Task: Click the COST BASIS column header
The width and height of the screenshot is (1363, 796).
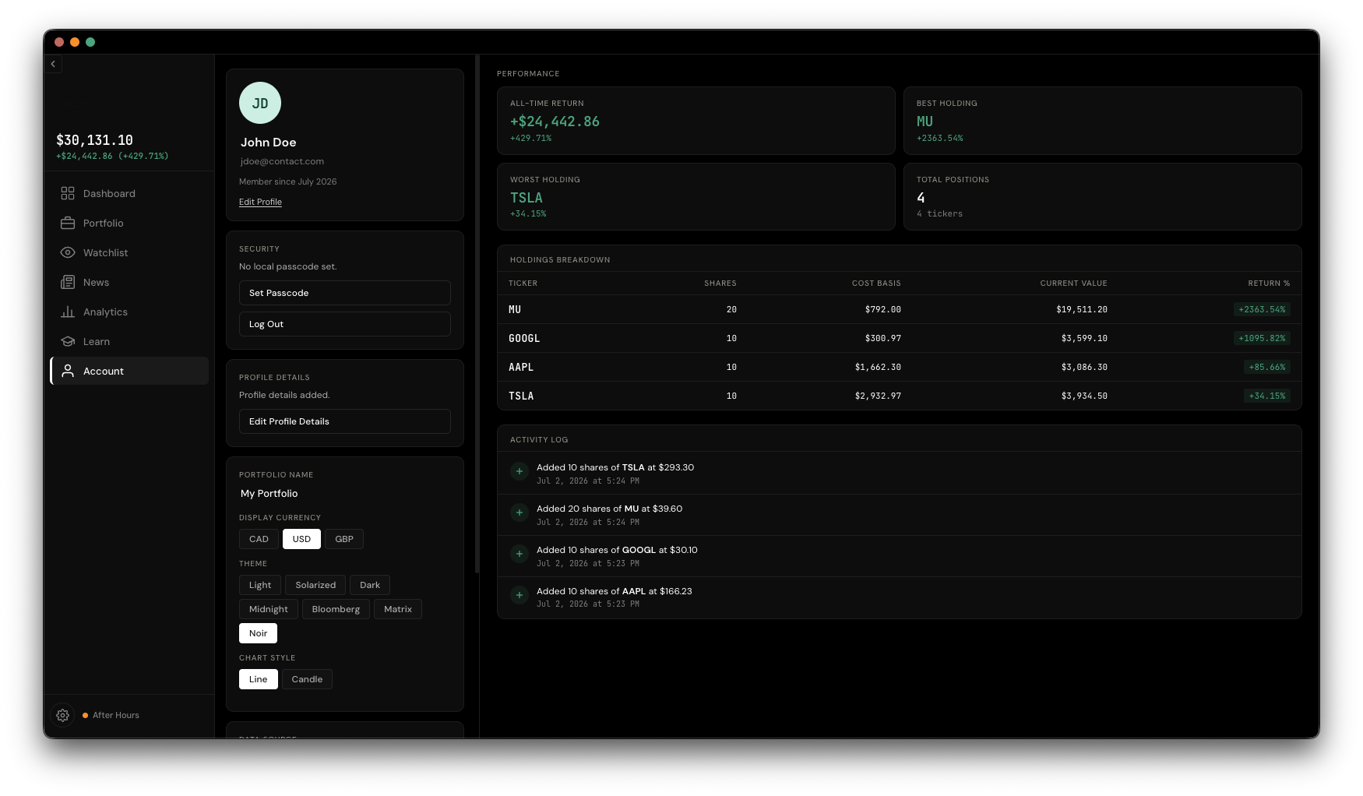Action: point(876,284)
